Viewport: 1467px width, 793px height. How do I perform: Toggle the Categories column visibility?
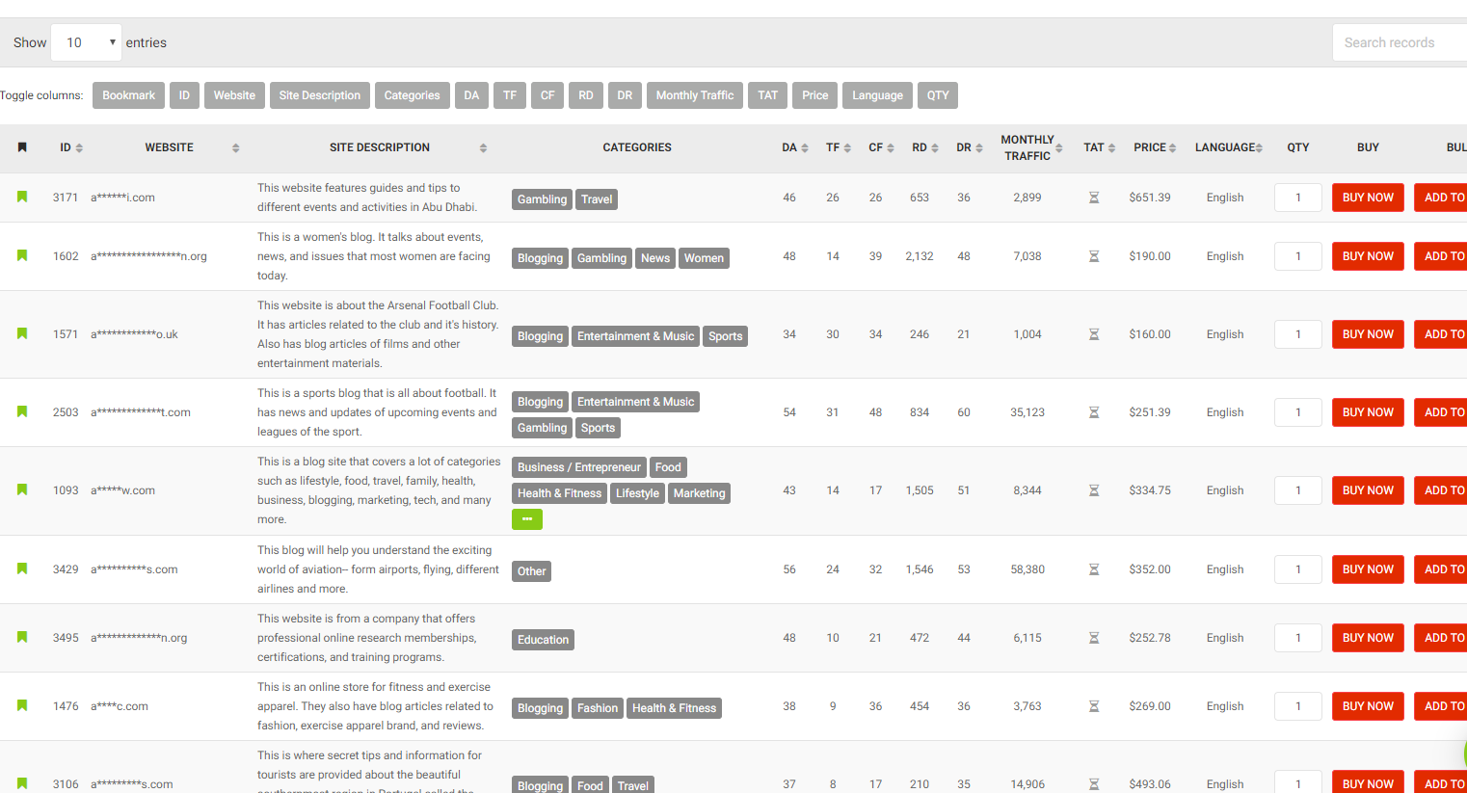pyautogui.click(x=412, y=95)
